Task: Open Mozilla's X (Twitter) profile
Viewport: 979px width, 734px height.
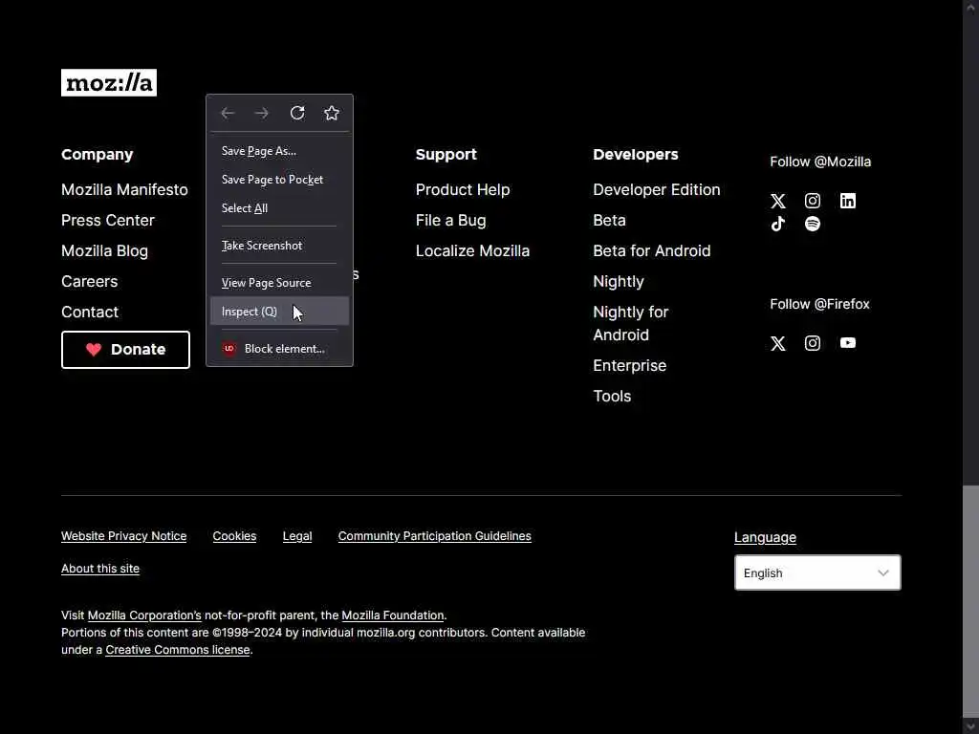Action: click(778, 201)
